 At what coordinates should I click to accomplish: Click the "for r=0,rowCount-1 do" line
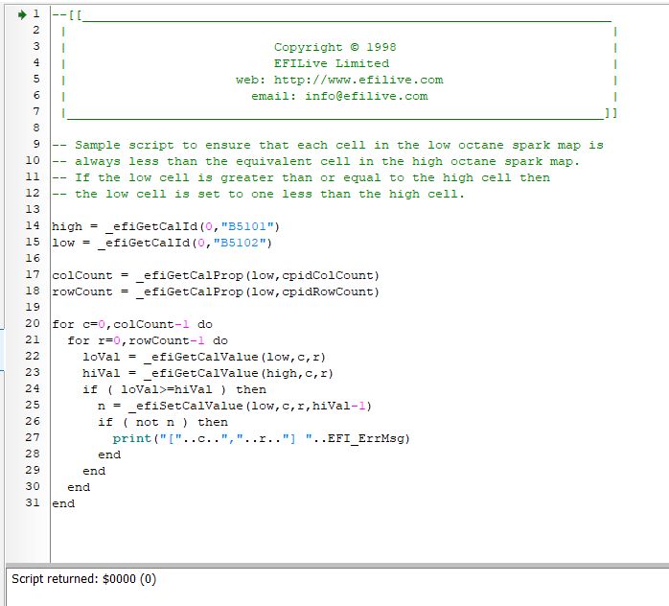pyautogui.click(x=148, y=340)
